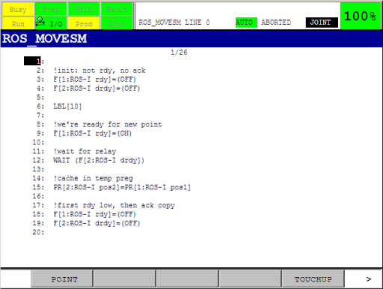Click the I/O status indicator
383x289 pixels.
[51, 23]
